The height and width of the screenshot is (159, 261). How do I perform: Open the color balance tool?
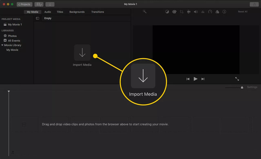click(167, 12)
